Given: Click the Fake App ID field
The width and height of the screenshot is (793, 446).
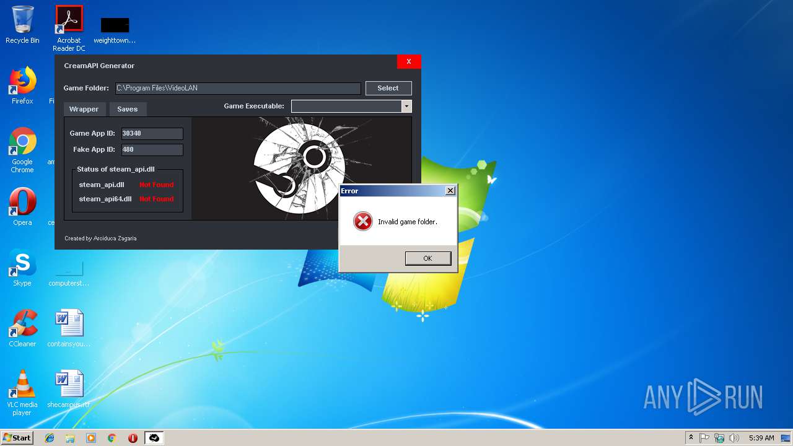Looking at the screenshot, I should pyautogui.click(x=152, y=149).
